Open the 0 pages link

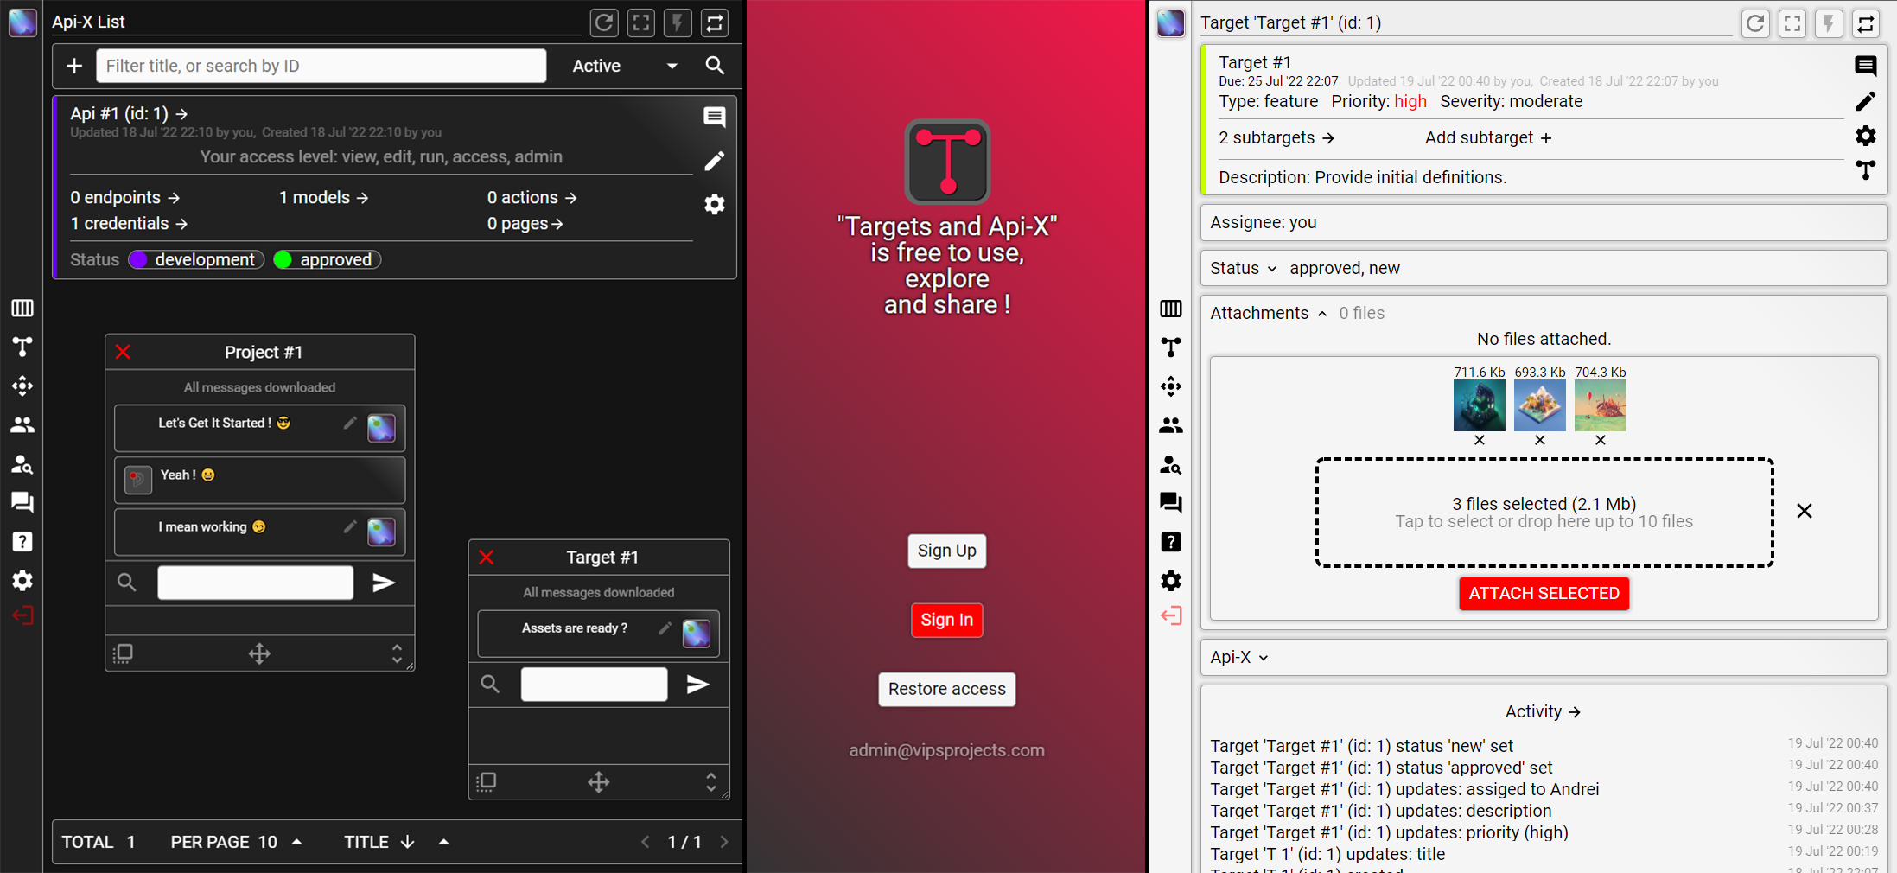tap(525, 224)
